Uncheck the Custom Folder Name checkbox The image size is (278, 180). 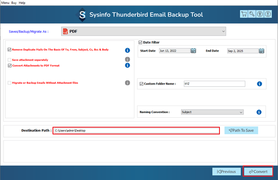coord(142,84)
